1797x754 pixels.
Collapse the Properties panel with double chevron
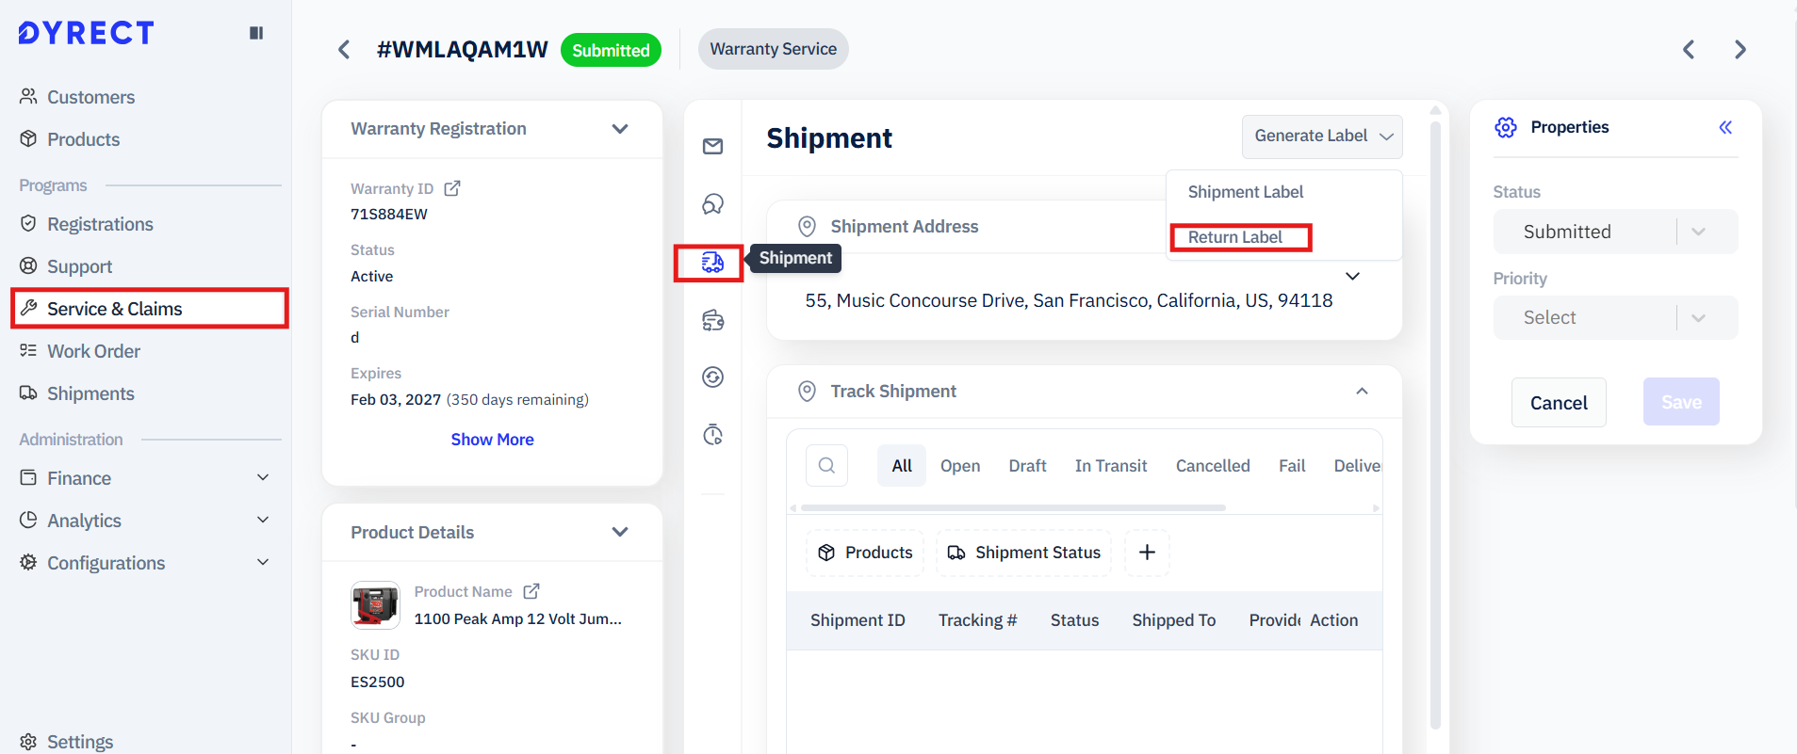pos(1724,127)
